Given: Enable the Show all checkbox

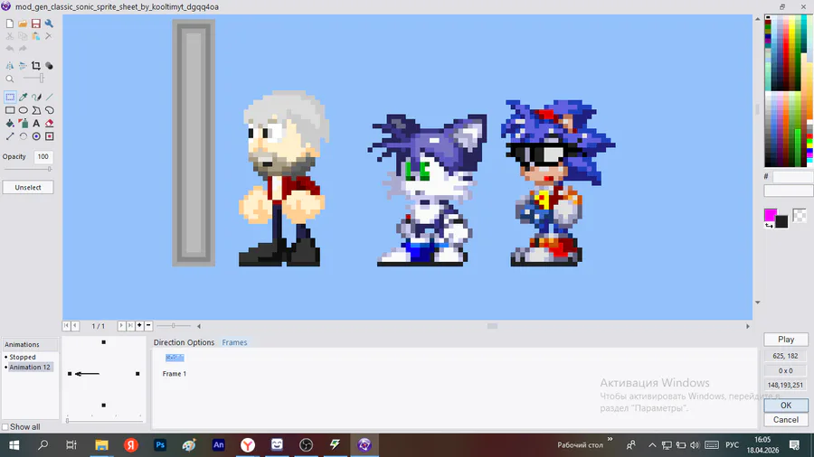Looking at the screenshot, I should (5, 427).
